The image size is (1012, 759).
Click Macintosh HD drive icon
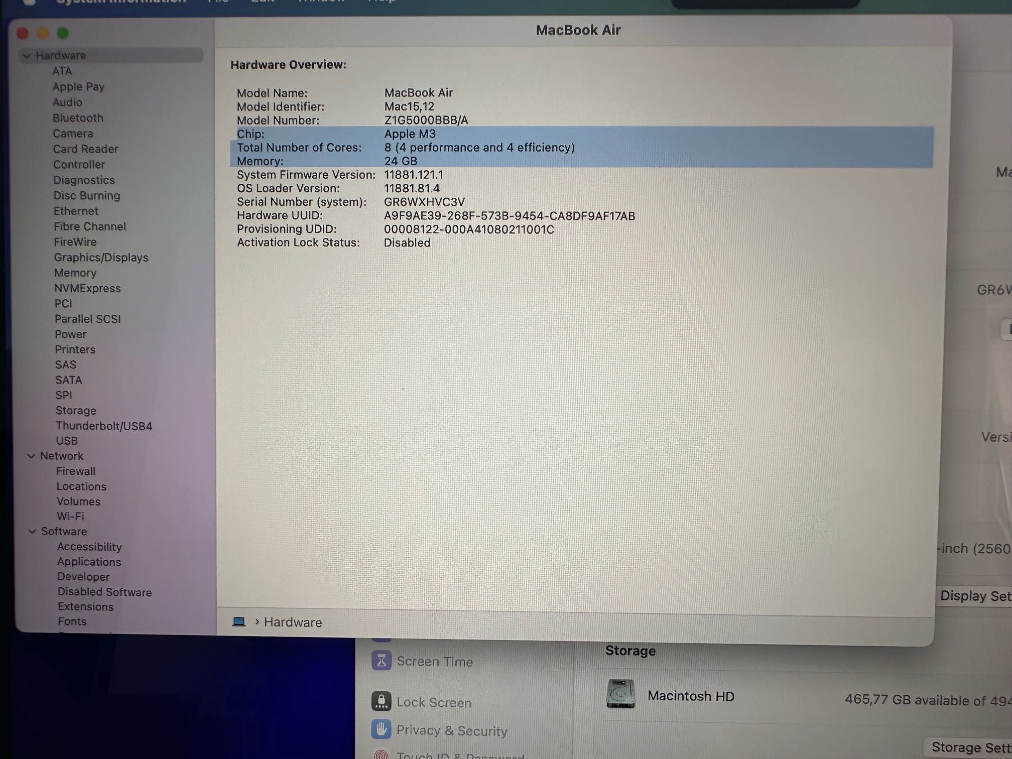coord(620,694)
